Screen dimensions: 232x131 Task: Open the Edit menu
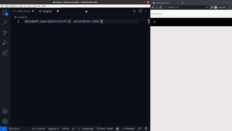pos(7,6)
